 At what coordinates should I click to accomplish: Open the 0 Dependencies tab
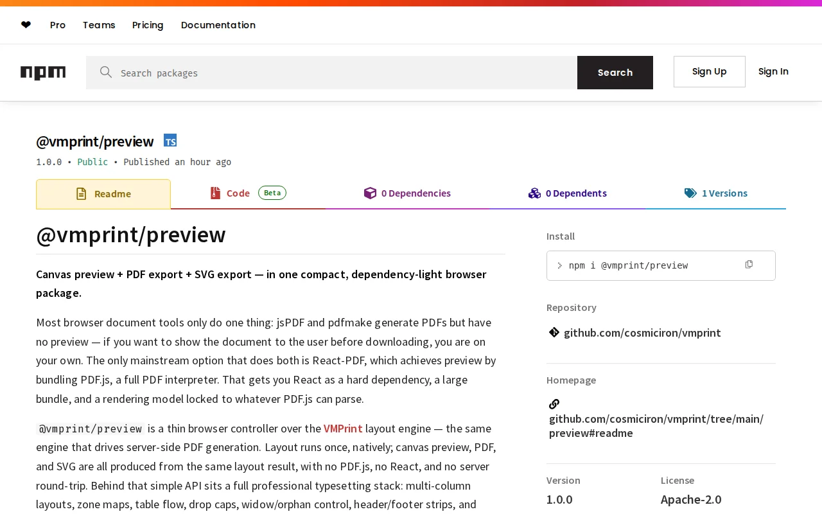[407, 194]
